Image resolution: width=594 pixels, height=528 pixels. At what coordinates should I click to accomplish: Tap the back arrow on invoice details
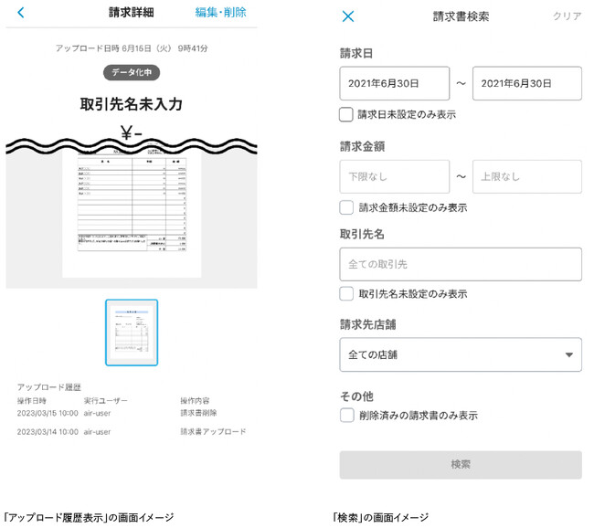pos(21,14)
